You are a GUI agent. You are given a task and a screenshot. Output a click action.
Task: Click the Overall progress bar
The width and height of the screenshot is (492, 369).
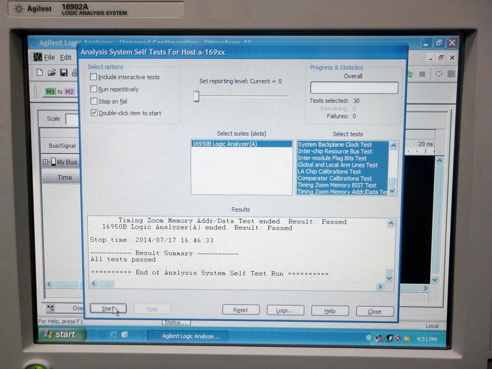click(354, 88)
